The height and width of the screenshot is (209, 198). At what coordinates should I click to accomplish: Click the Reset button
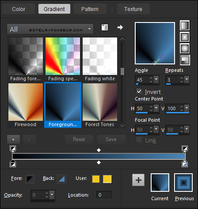coord(79,139)
